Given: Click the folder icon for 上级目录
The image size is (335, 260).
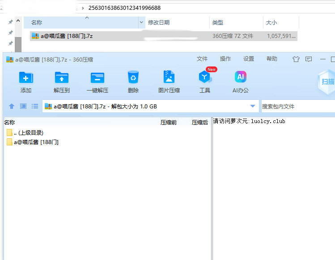Looking at the screenshot, I should (9, 132).
